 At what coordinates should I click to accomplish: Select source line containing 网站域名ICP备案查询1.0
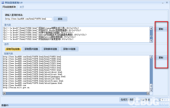point(38,39)
